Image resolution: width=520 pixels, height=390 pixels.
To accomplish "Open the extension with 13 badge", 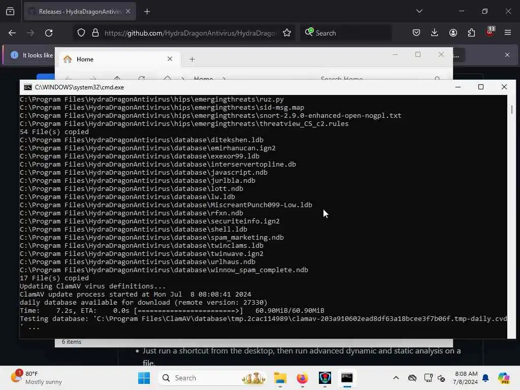I will coord(490,32).
